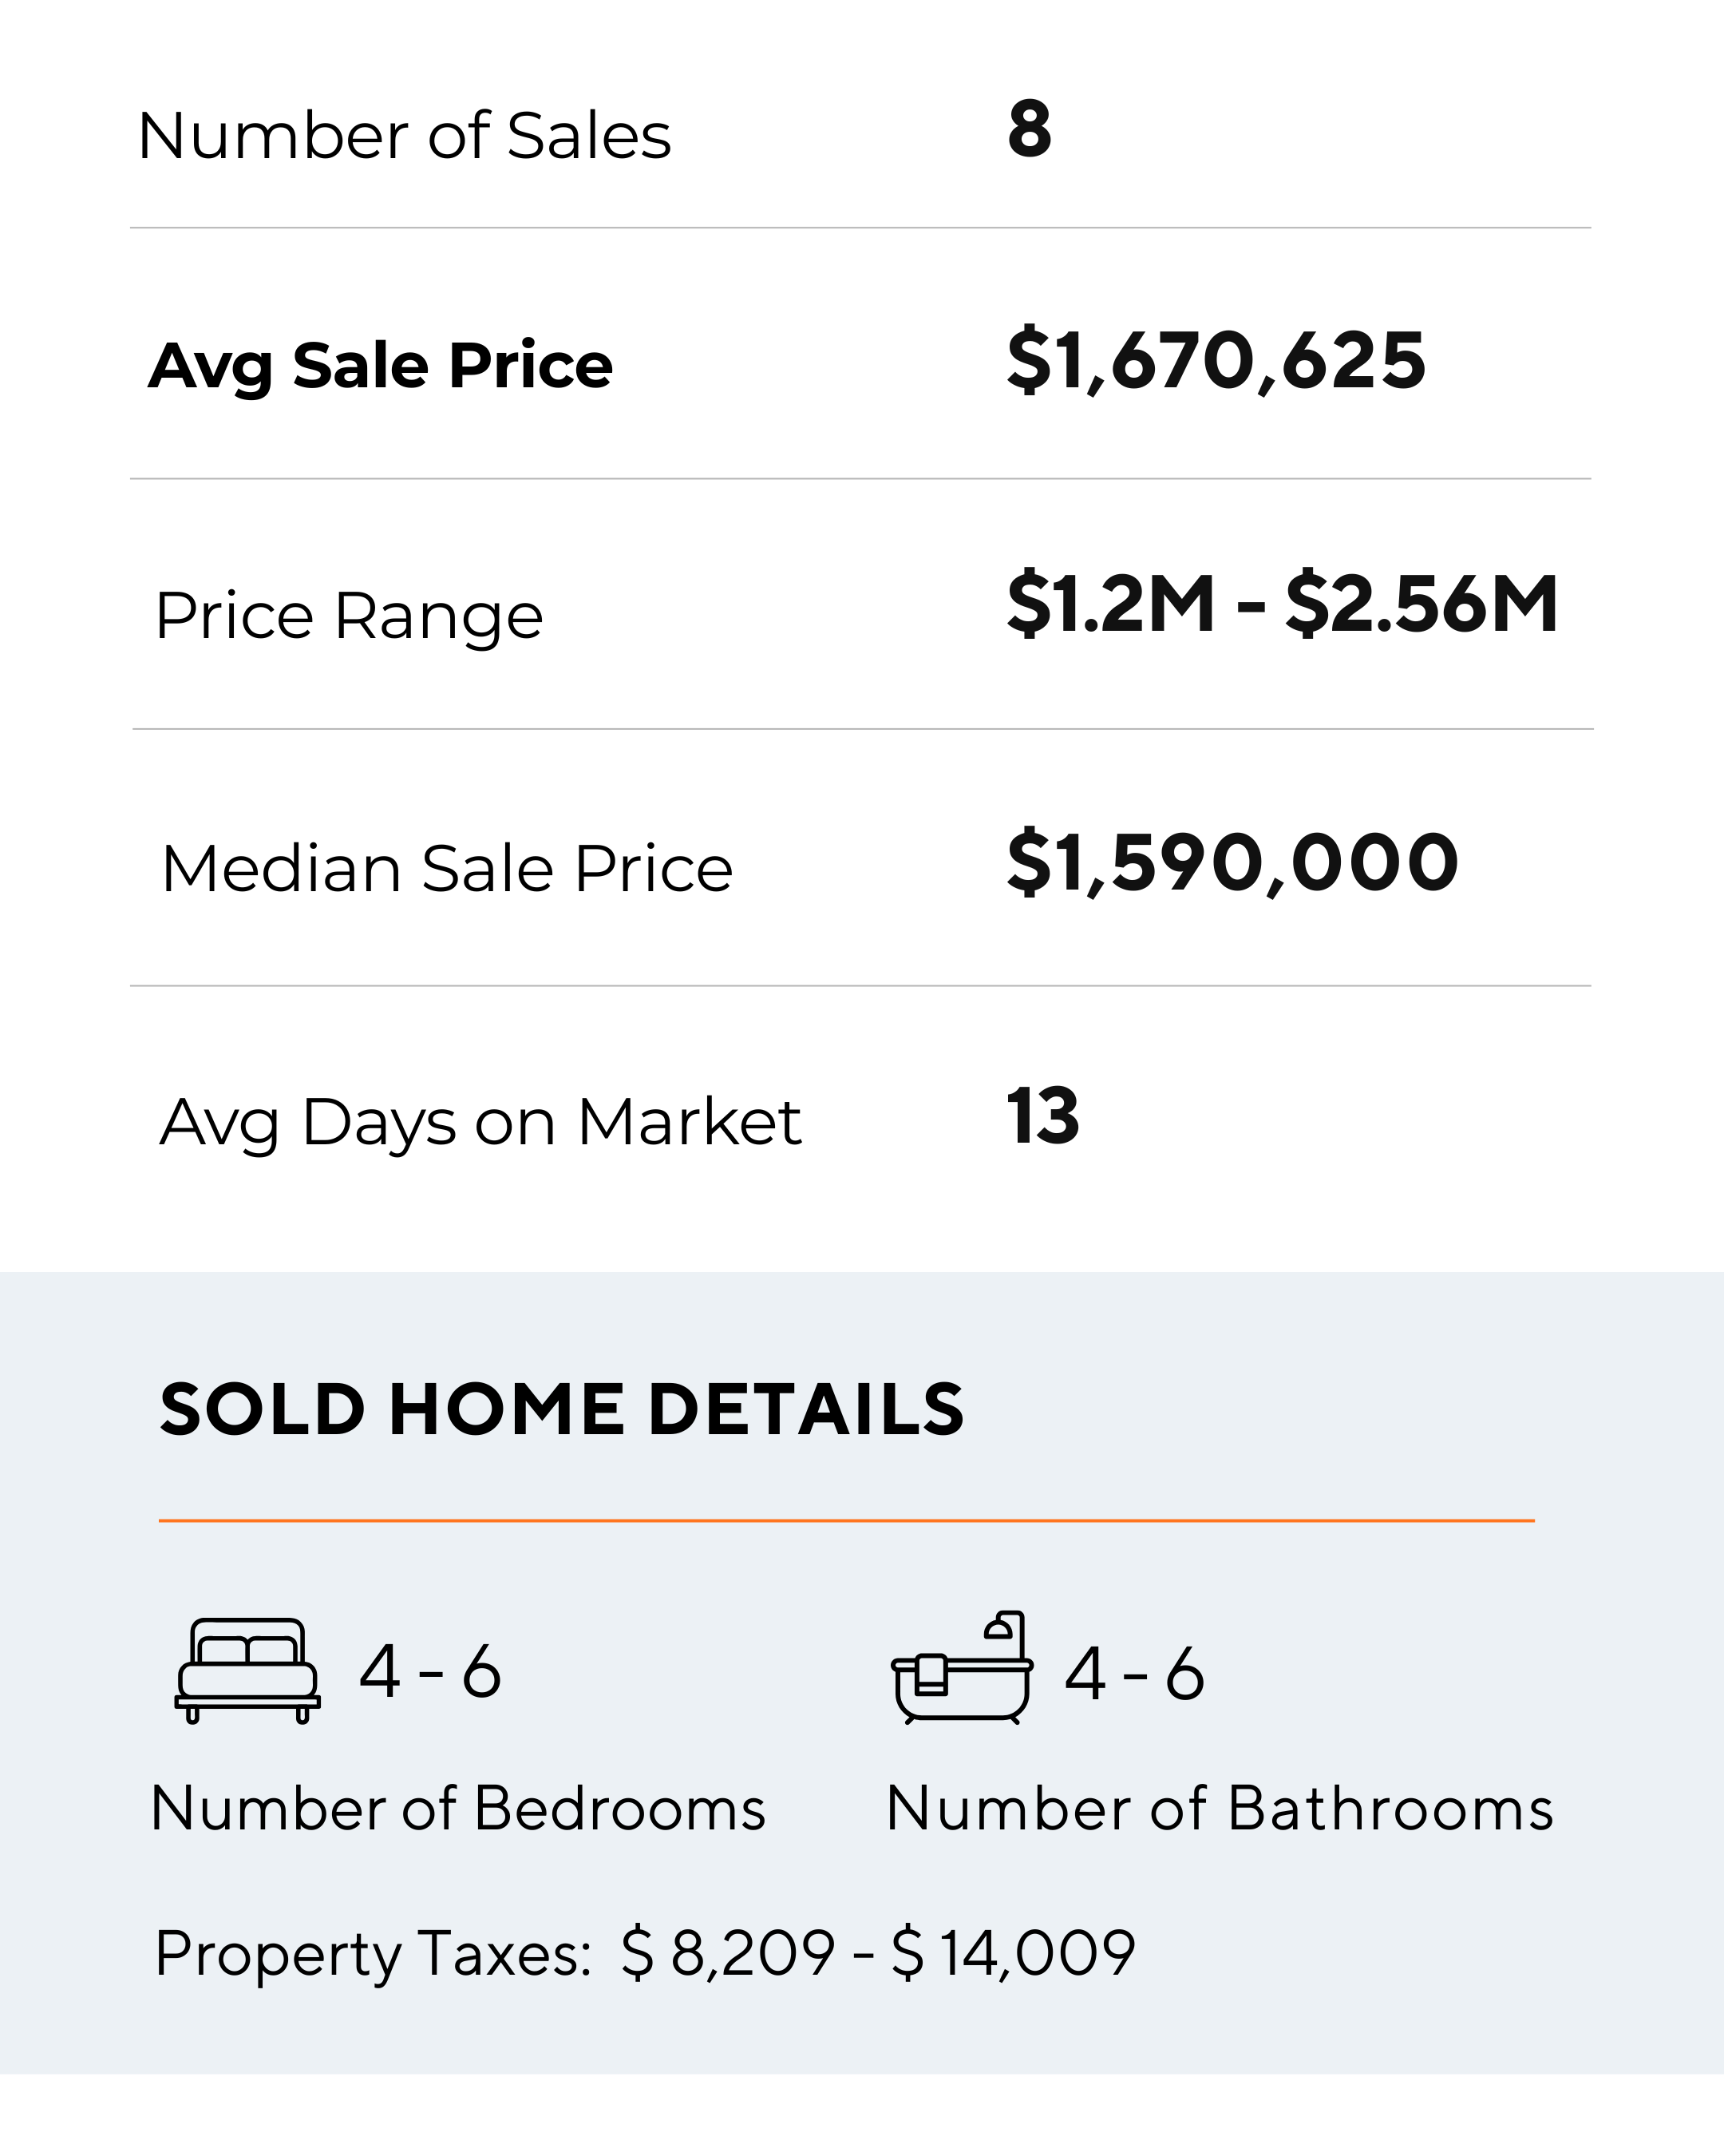Click the $ 8,209 - $ 14,009 tax range
The width and height of the screenshot is (1724, 2156).
(877, 1953)
